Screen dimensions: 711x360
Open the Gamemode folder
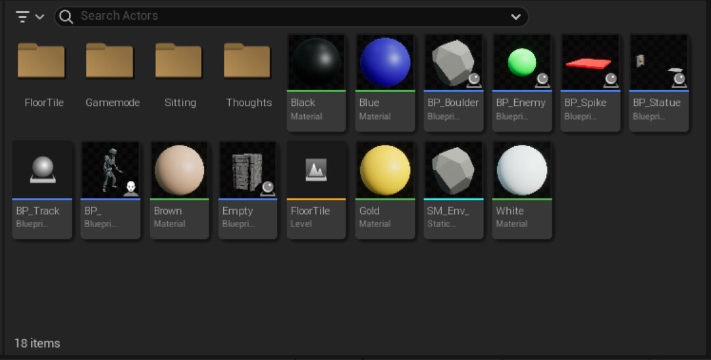coord(110,61)
